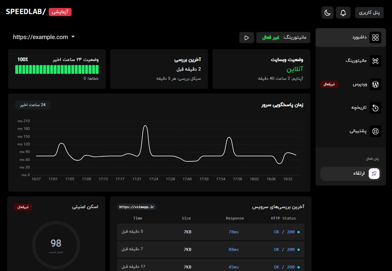
Task: Click the https://vsimapp.ir URL tag
Action: coord(137,207)
